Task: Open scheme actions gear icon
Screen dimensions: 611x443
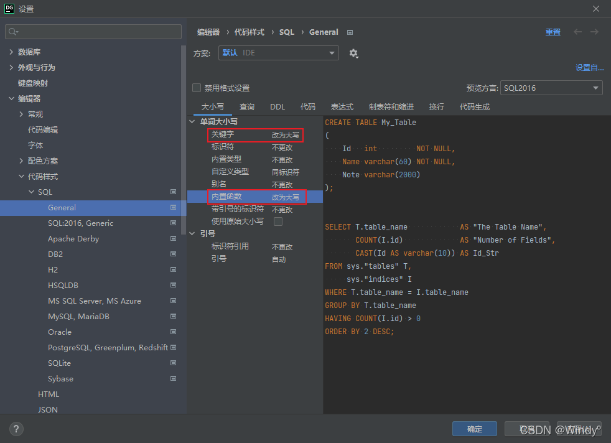Action: [x=353, y=54]
